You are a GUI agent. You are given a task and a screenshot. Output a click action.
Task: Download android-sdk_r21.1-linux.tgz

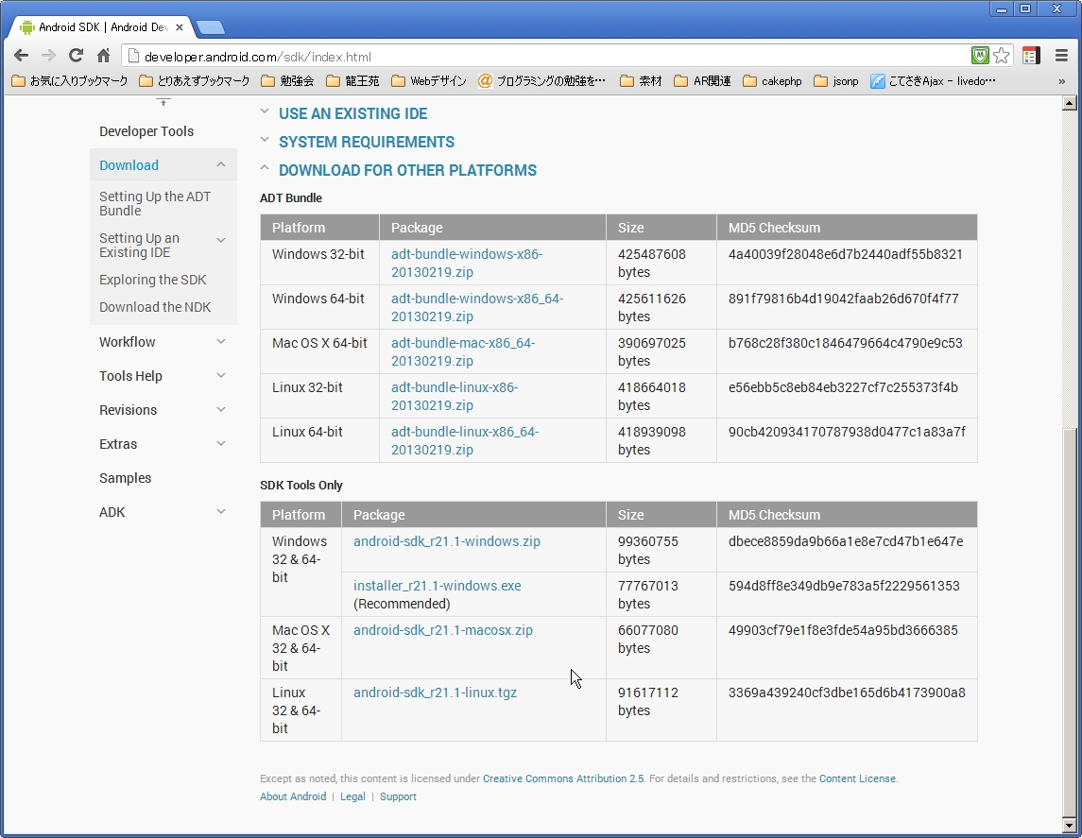(x=435, y=693)
